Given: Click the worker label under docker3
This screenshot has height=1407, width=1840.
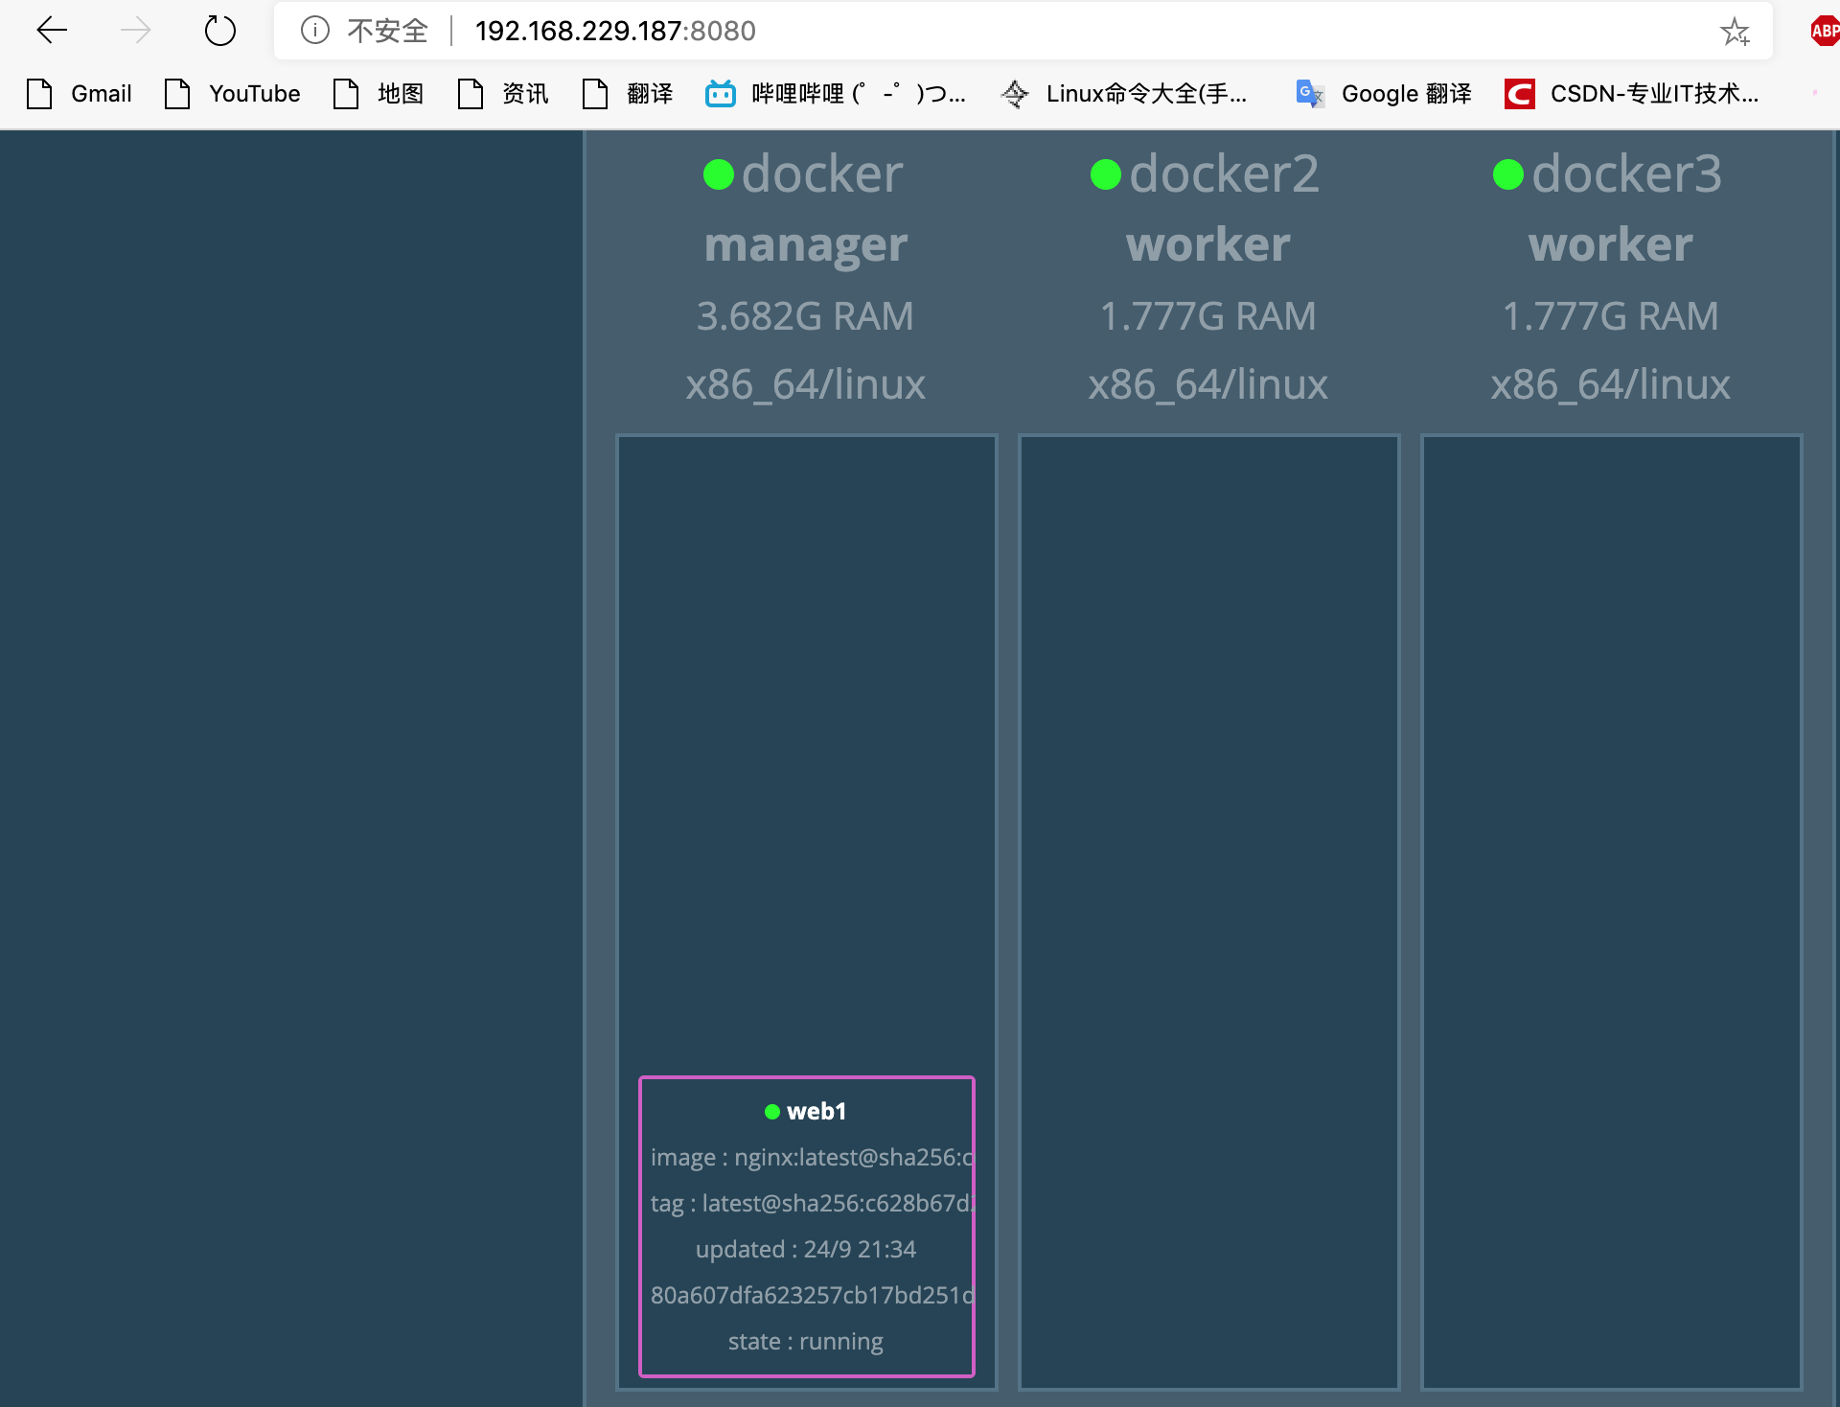Looking at the screenshot, I should [x=1611, y=244].
